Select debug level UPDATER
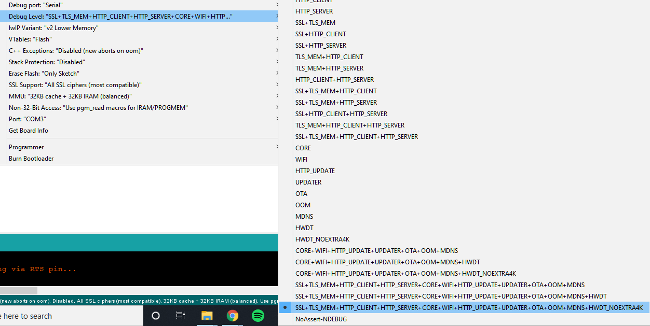Image resolution: width=650 pixels, height=326 pixels. (464, 182)
